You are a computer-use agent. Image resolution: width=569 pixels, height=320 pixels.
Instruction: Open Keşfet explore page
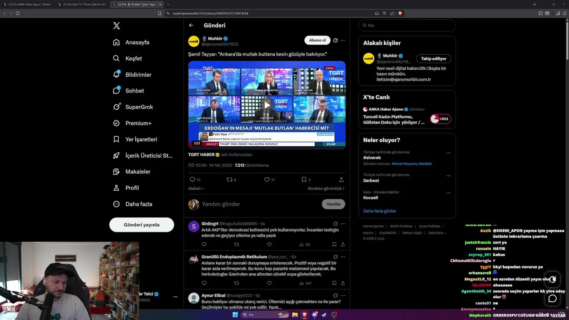pos(128,58)
